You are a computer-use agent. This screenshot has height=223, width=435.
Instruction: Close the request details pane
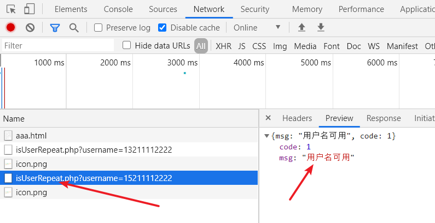point(268,118)
